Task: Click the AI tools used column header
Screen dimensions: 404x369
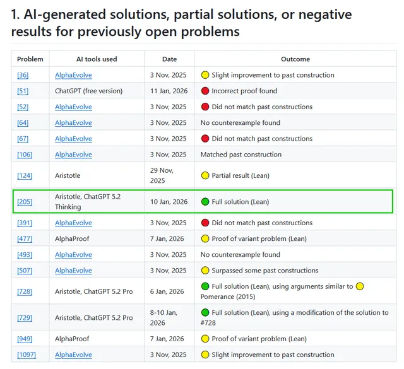Action: pyautogui.click(x=97, y=59)
